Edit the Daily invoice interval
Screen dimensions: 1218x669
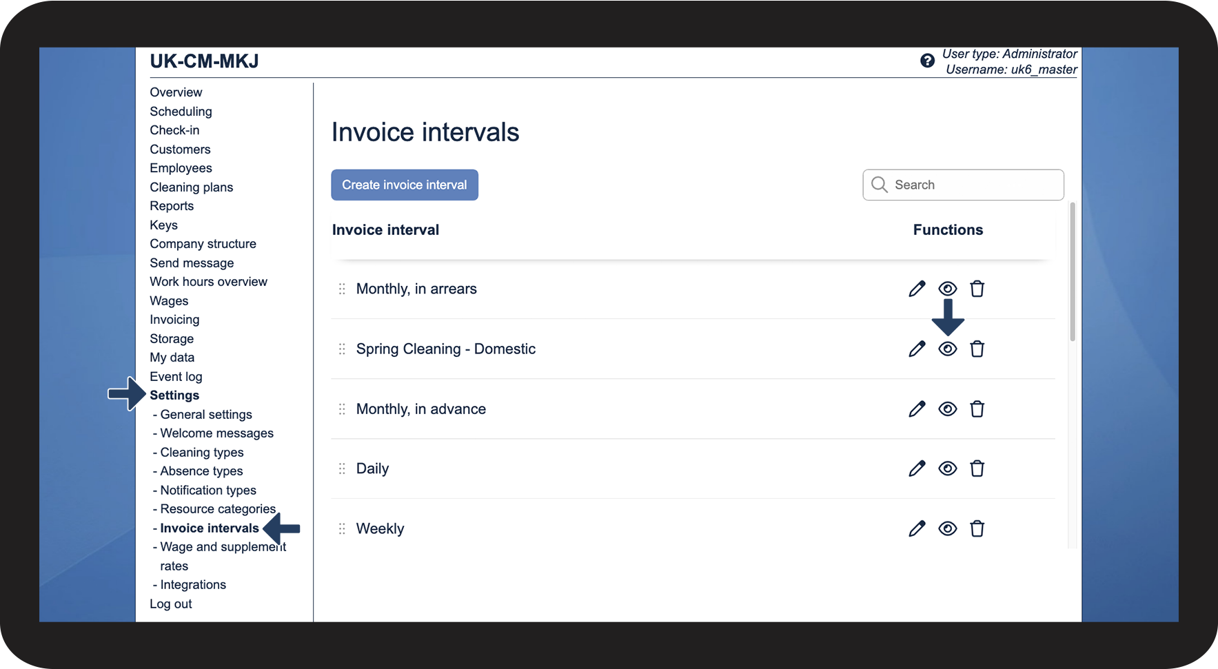pyautogui.click(x=917, y=469)
